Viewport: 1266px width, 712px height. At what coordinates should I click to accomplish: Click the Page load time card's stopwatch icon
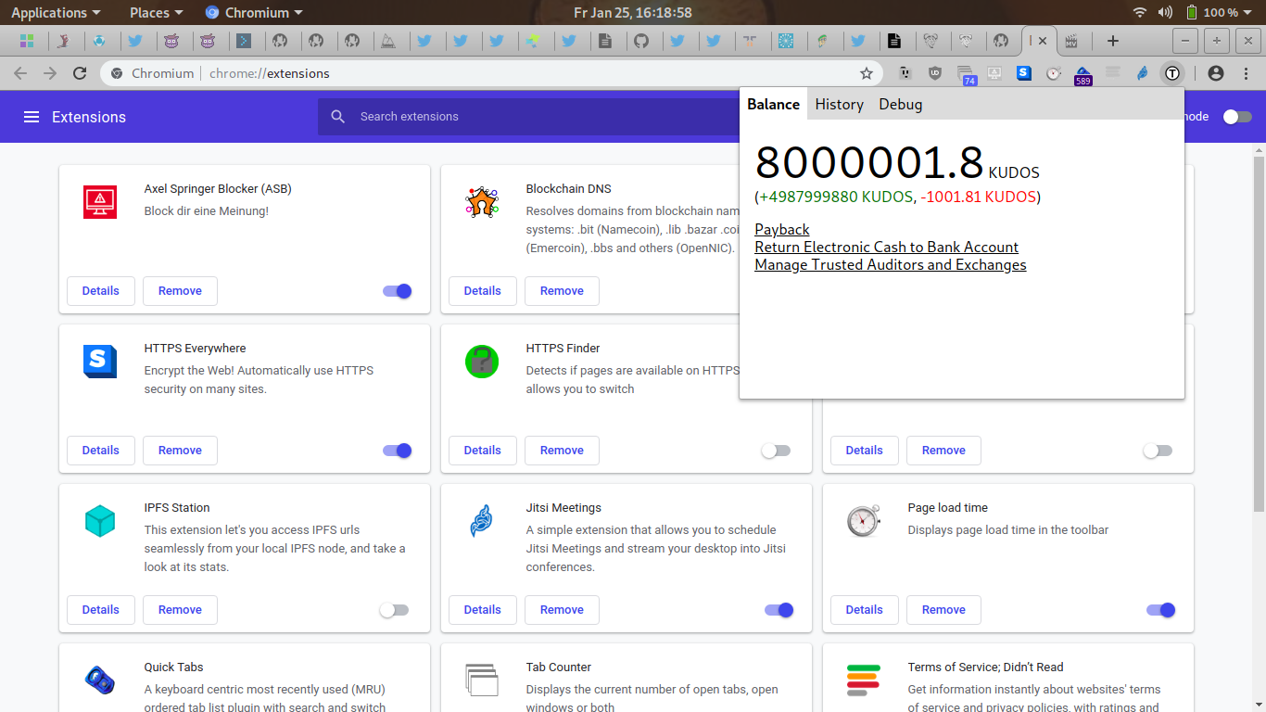[x=864, y=521]
